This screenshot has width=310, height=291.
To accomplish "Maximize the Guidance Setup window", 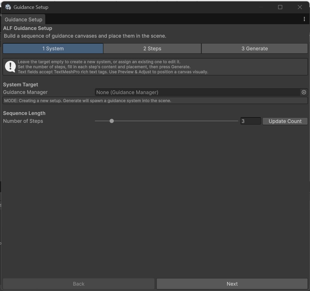I will click(280, 7).
